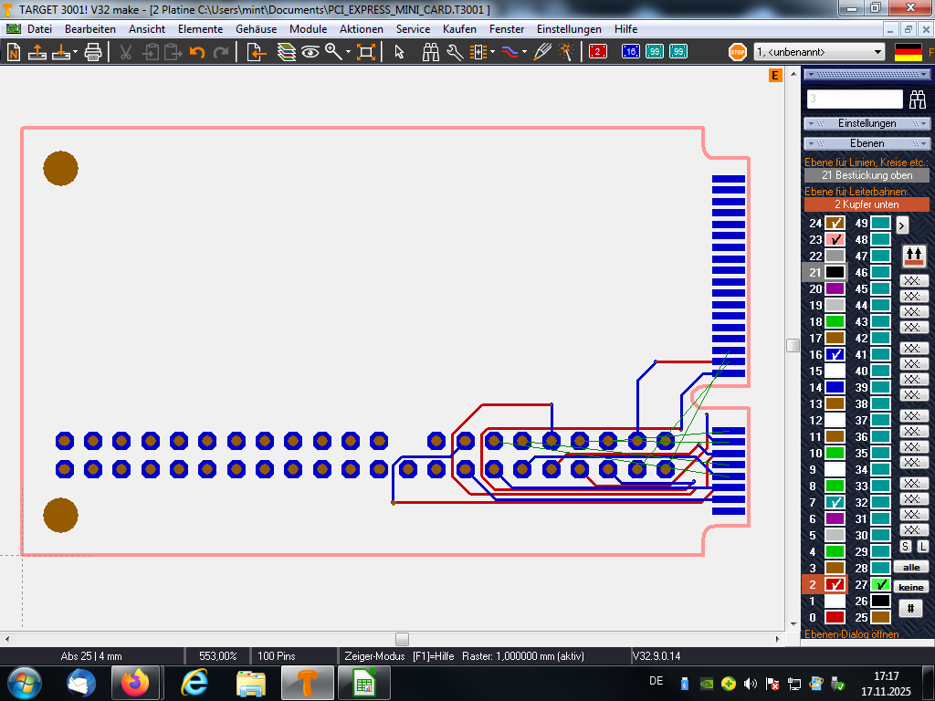Viewport: 935px width, 701px height.
Task: Click the blue layer 16 toolbar button
Action: [x=630, y=52]
